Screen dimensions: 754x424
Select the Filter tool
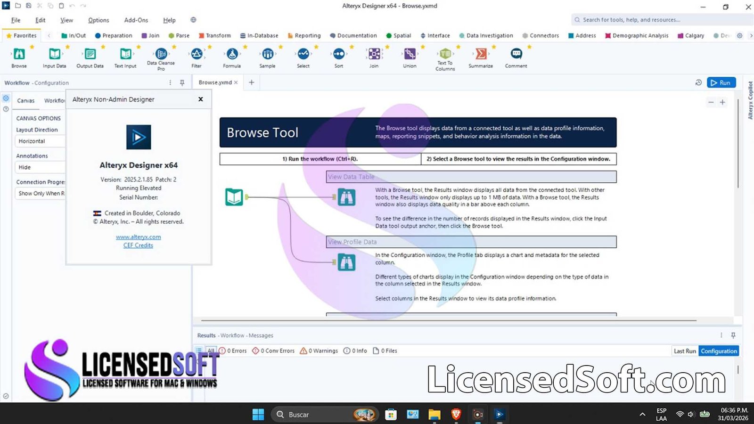coord(197,57)
